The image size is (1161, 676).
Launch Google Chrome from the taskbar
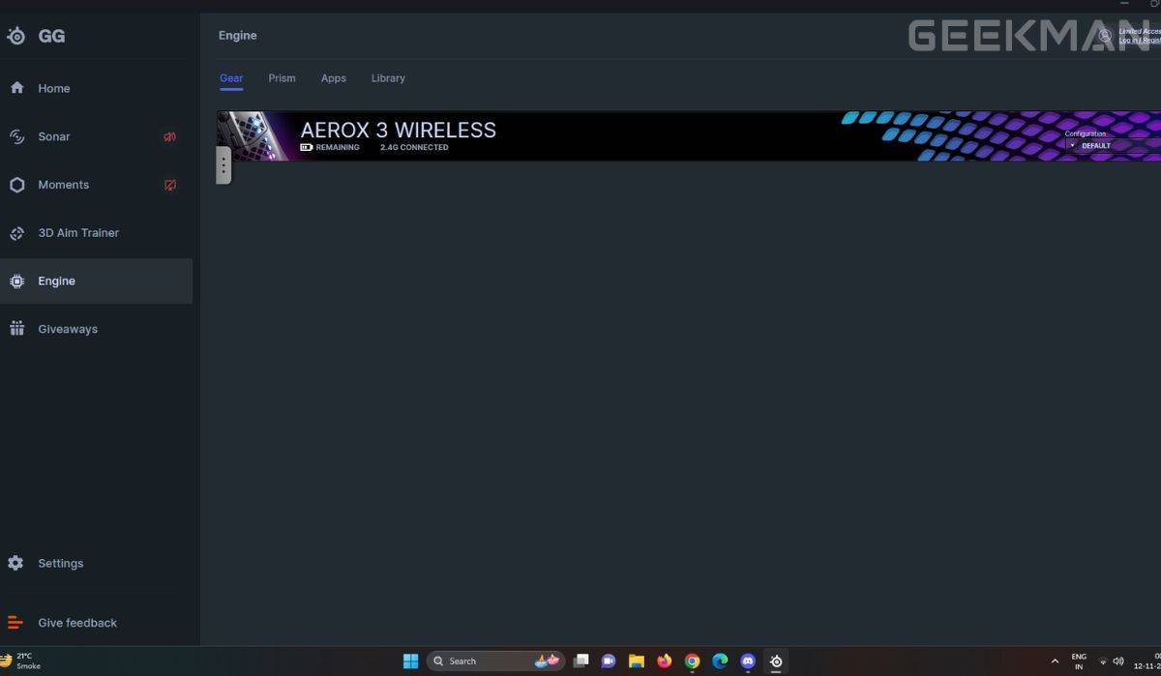click(693, 661)
